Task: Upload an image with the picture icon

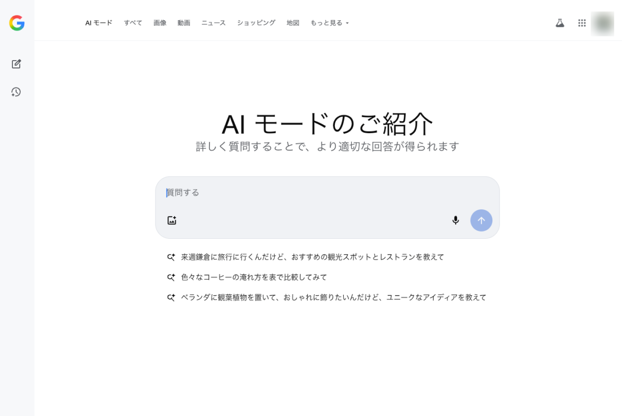Action: pos(172,220)
